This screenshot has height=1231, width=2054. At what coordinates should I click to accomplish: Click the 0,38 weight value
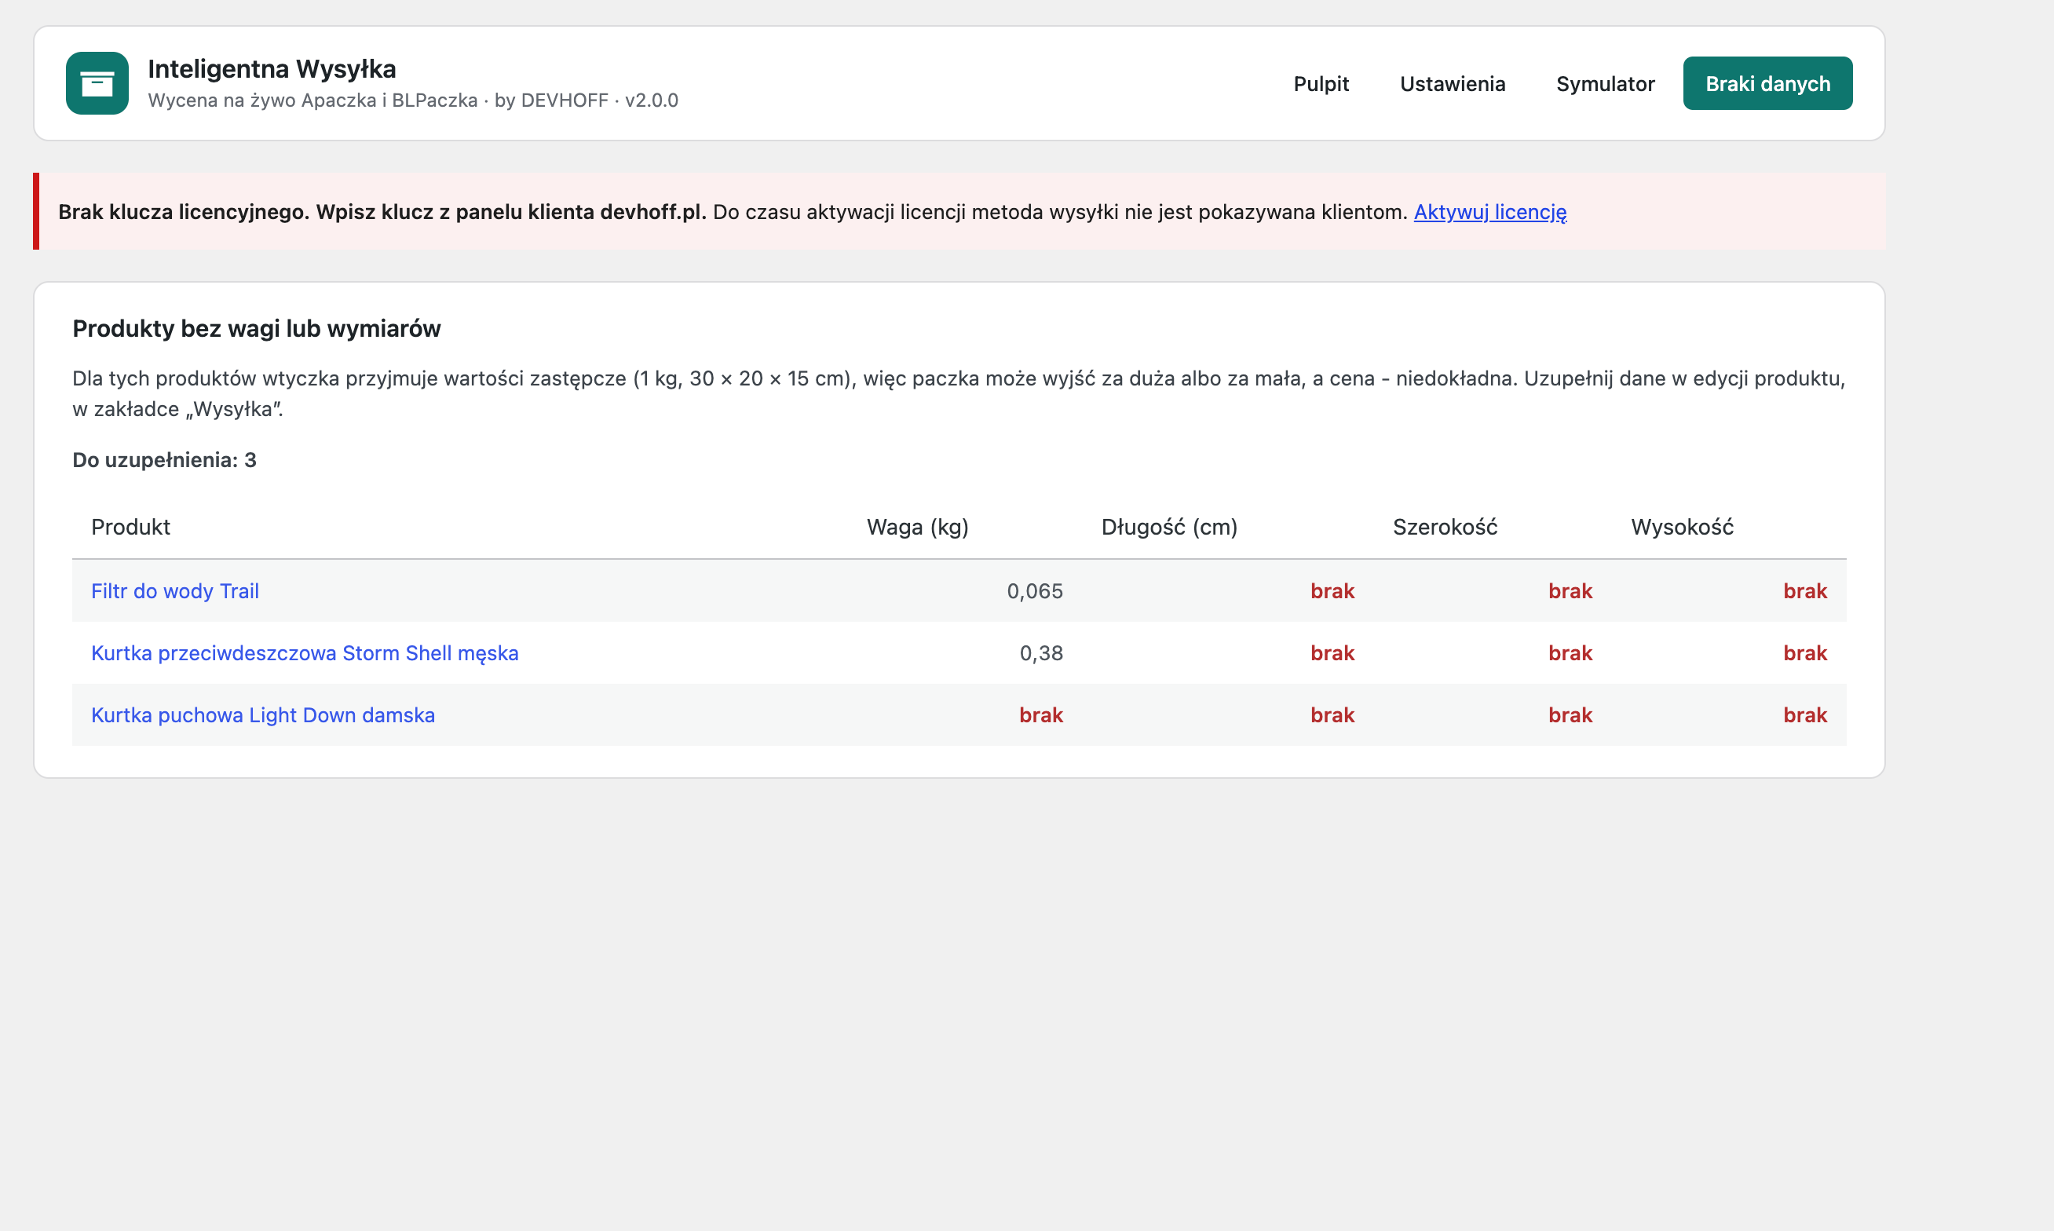[x=1040, y=653]
